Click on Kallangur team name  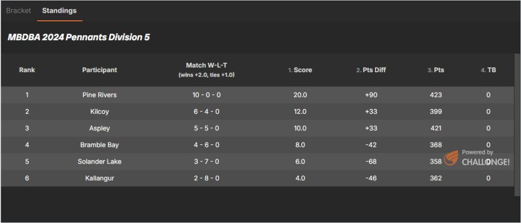pos(100,178)
